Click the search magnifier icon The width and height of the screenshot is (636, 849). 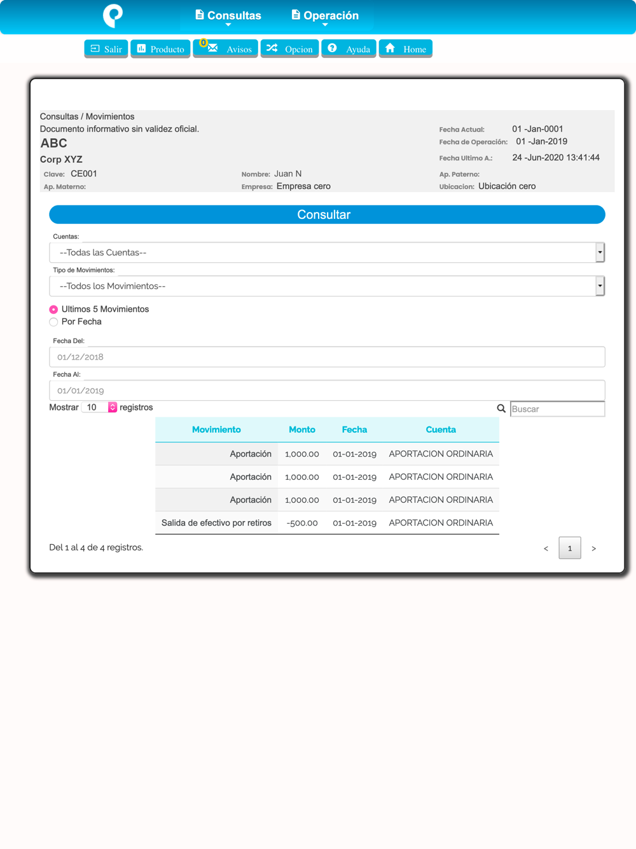click(501, 409)
